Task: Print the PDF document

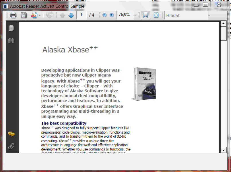Action: [13, 15]
